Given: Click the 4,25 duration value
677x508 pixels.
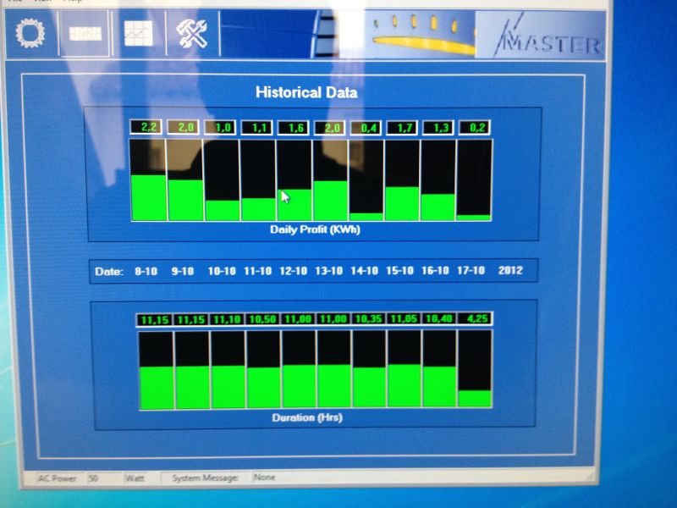Looking at the screenshot, I should tap(475, 319).
